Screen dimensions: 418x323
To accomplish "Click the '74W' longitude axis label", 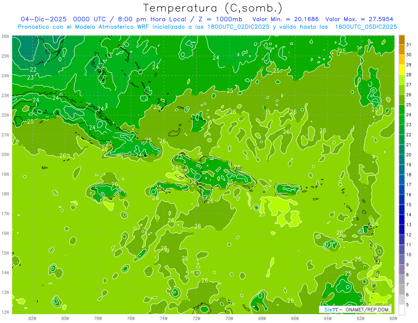I will pos(163,318).
